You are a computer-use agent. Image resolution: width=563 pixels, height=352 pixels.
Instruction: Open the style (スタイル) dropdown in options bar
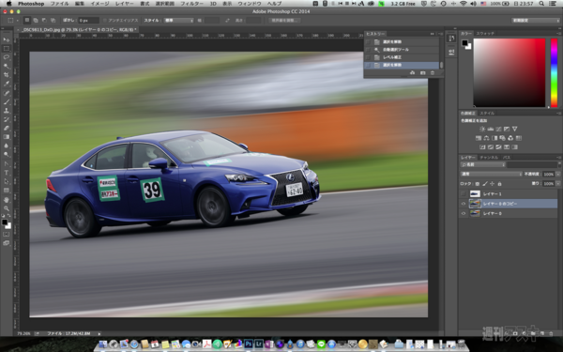[x=179, y=21]
